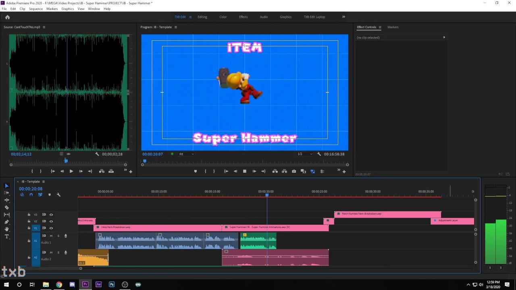
Task: Go to In point in Program monitor
Action: pos(226,171)
